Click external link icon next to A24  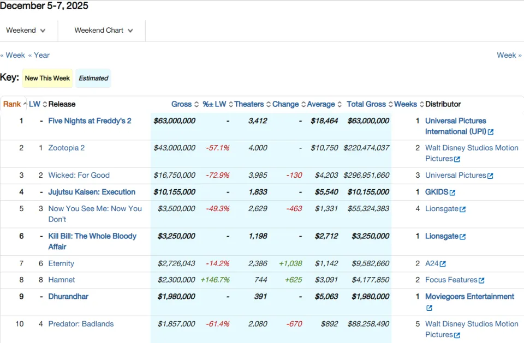pos(443,264)
